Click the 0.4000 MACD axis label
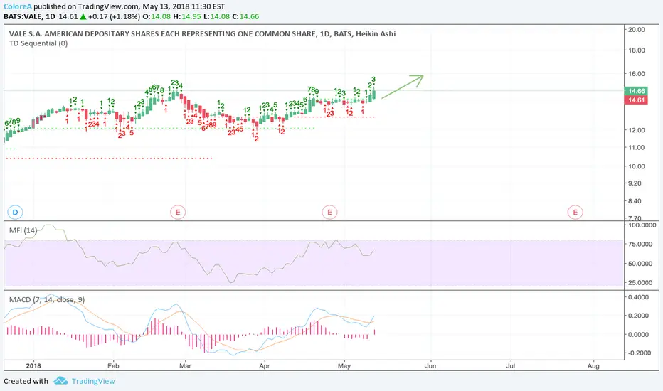 tap(638, 297)
